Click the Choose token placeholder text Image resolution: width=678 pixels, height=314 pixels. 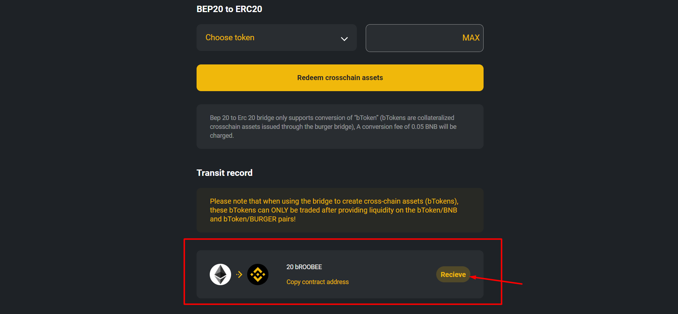pyautogui.click(x=230, y=37)
